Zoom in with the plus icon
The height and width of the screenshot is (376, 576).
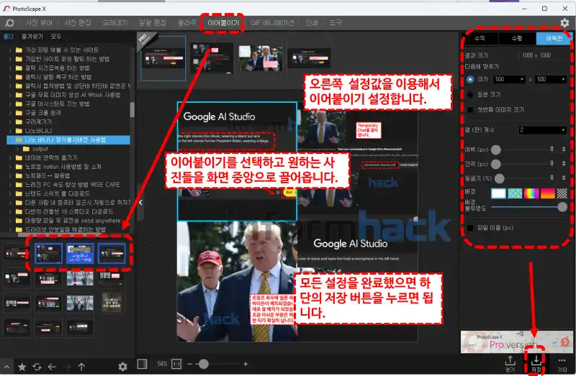pyautogui.click(x=246, y=364)
